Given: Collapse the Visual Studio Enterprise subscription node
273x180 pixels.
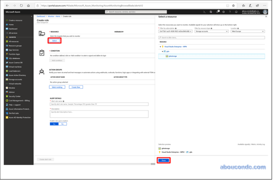Looking at the screenshot, I should pyautogui.click(x=161, y=47).
